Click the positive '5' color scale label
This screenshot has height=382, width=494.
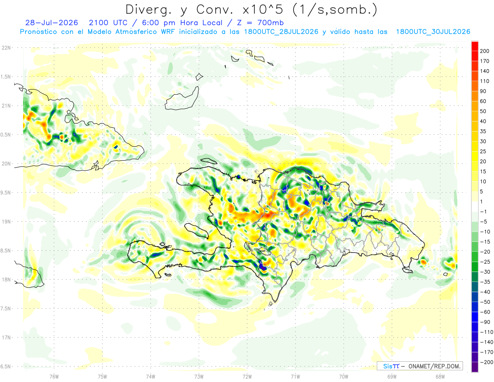click(482, 192)
